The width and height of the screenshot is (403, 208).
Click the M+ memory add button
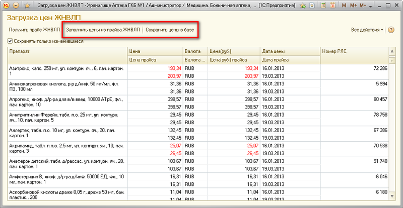coord(354,6)
